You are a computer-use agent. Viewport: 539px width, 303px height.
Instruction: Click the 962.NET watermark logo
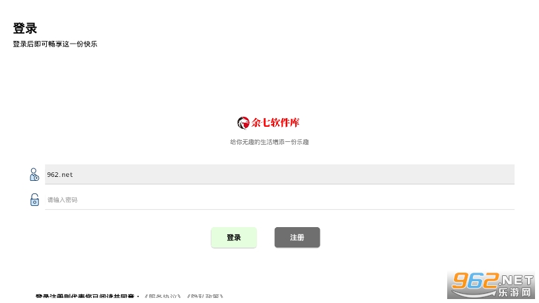pyautogui.click(x=492, y=285)
